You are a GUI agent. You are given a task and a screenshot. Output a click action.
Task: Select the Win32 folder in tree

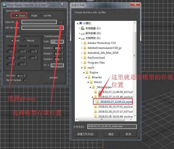pyautogui.click(x=98, y=82)
